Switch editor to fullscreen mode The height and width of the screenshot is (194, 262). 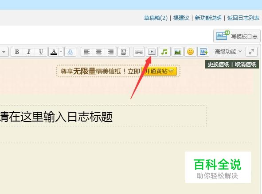pos(251,52)
